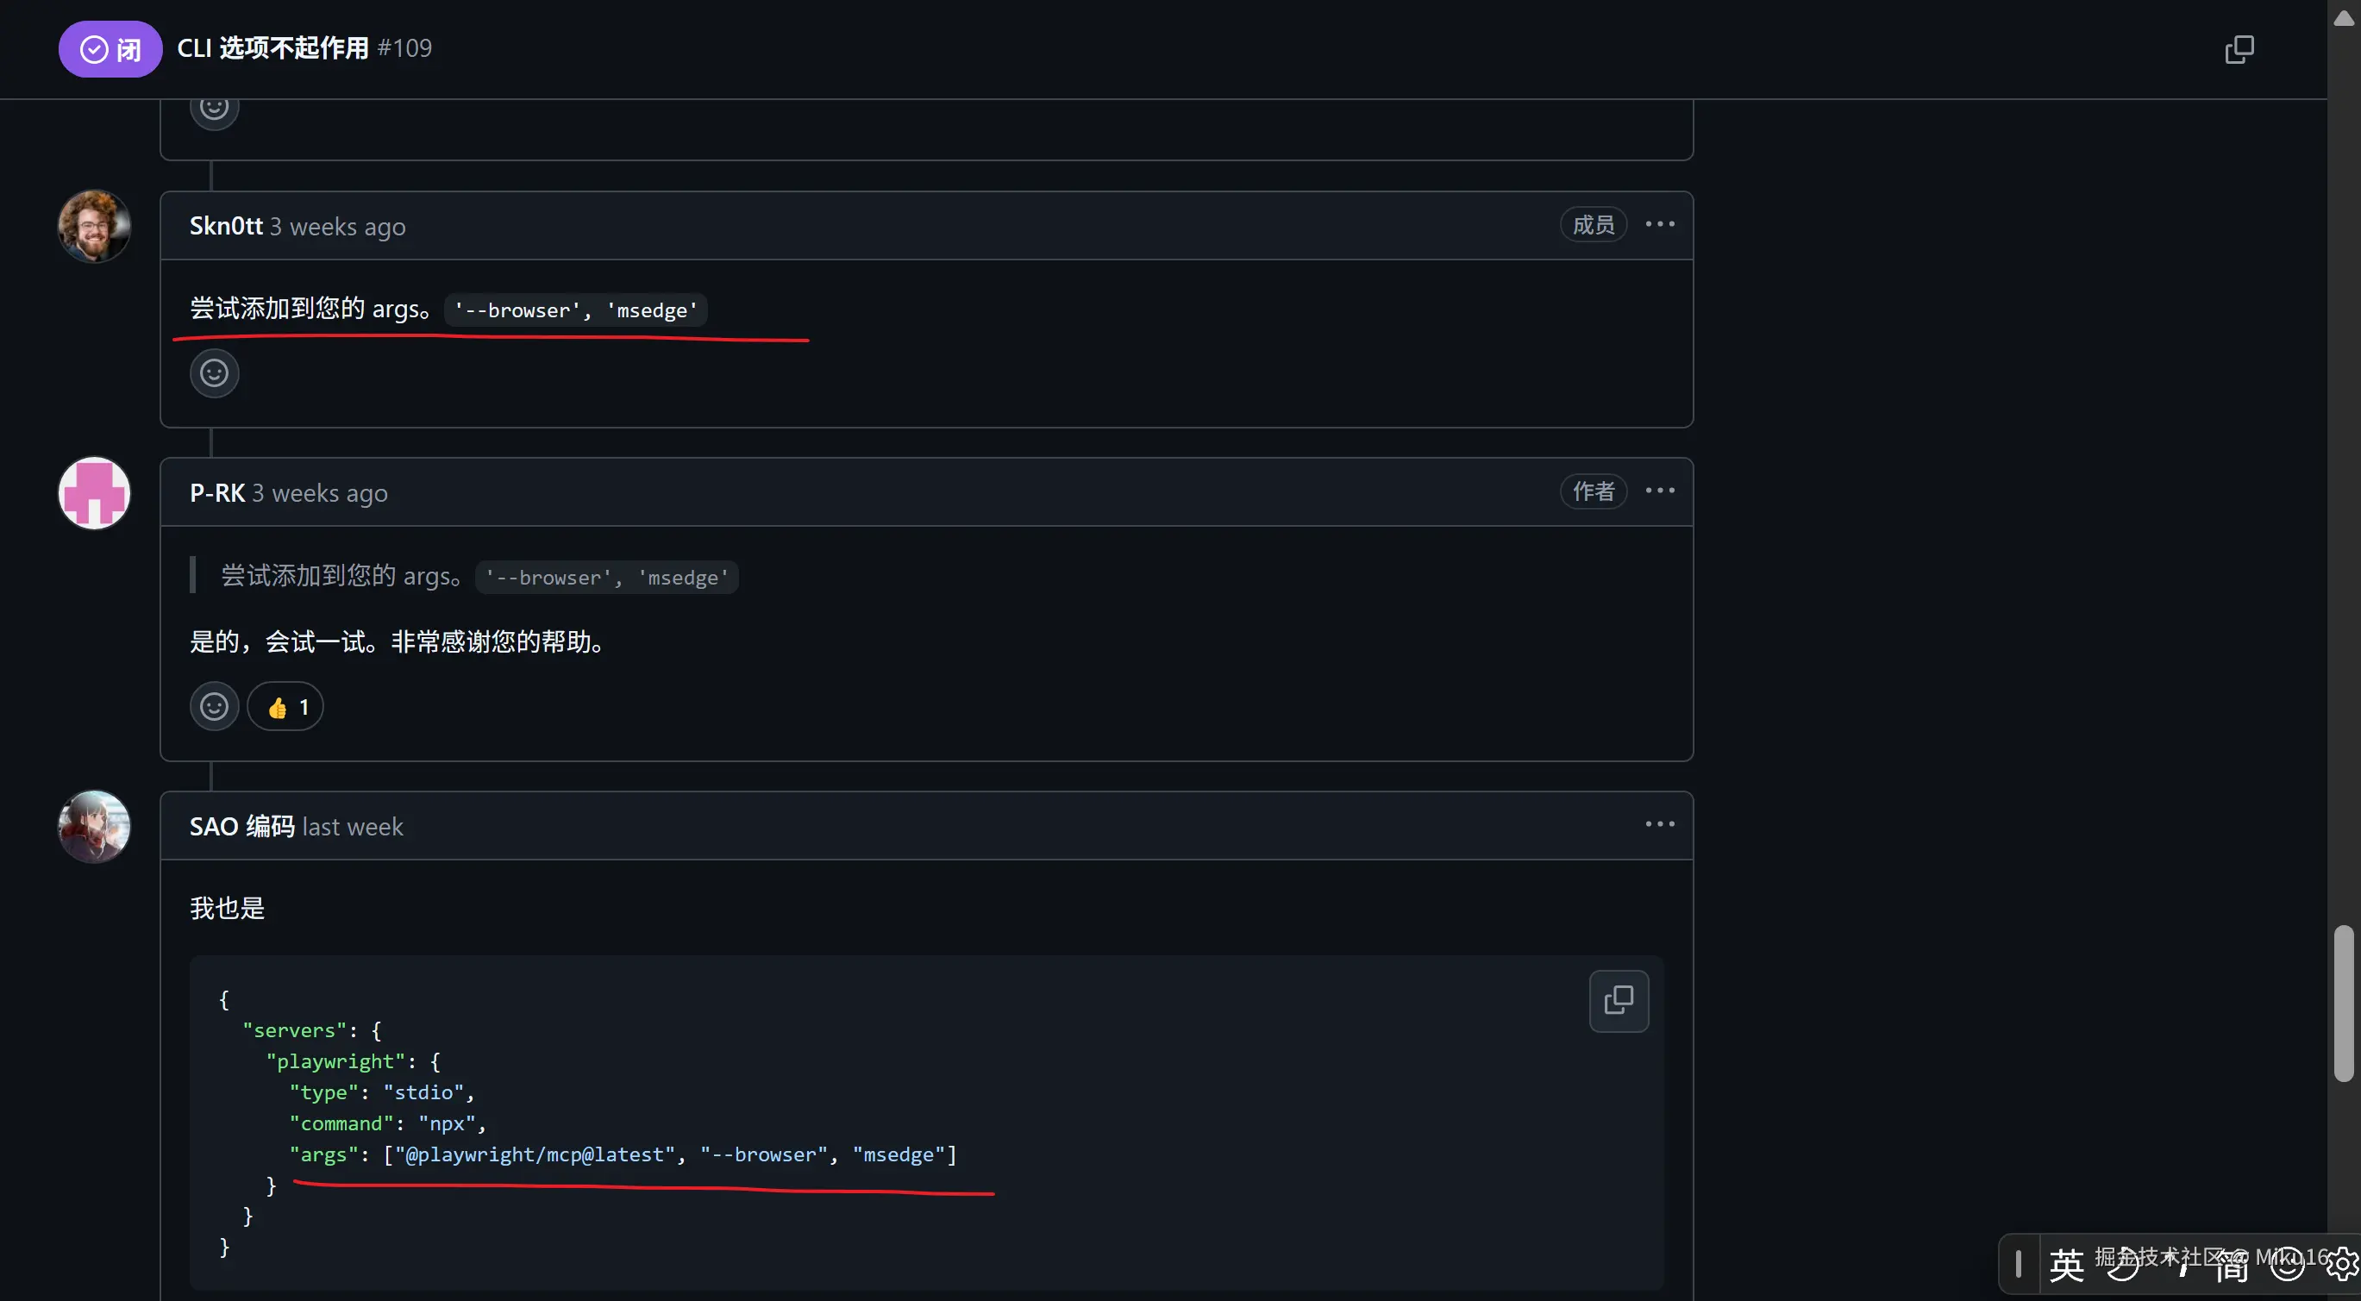
Task: Add emoji reaction to Skn0tt's comment
Action: coord(215,373)
